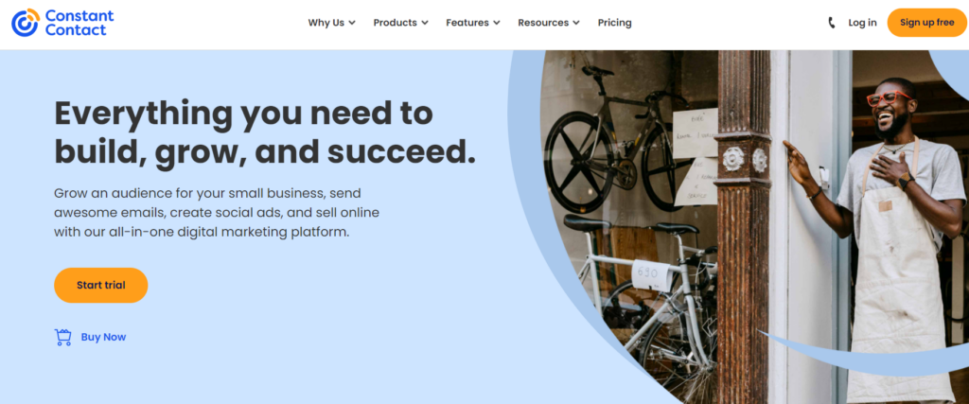Click the shopping cart icon
969x404 pixels.
pyautogui.click(x=63, y=337)
